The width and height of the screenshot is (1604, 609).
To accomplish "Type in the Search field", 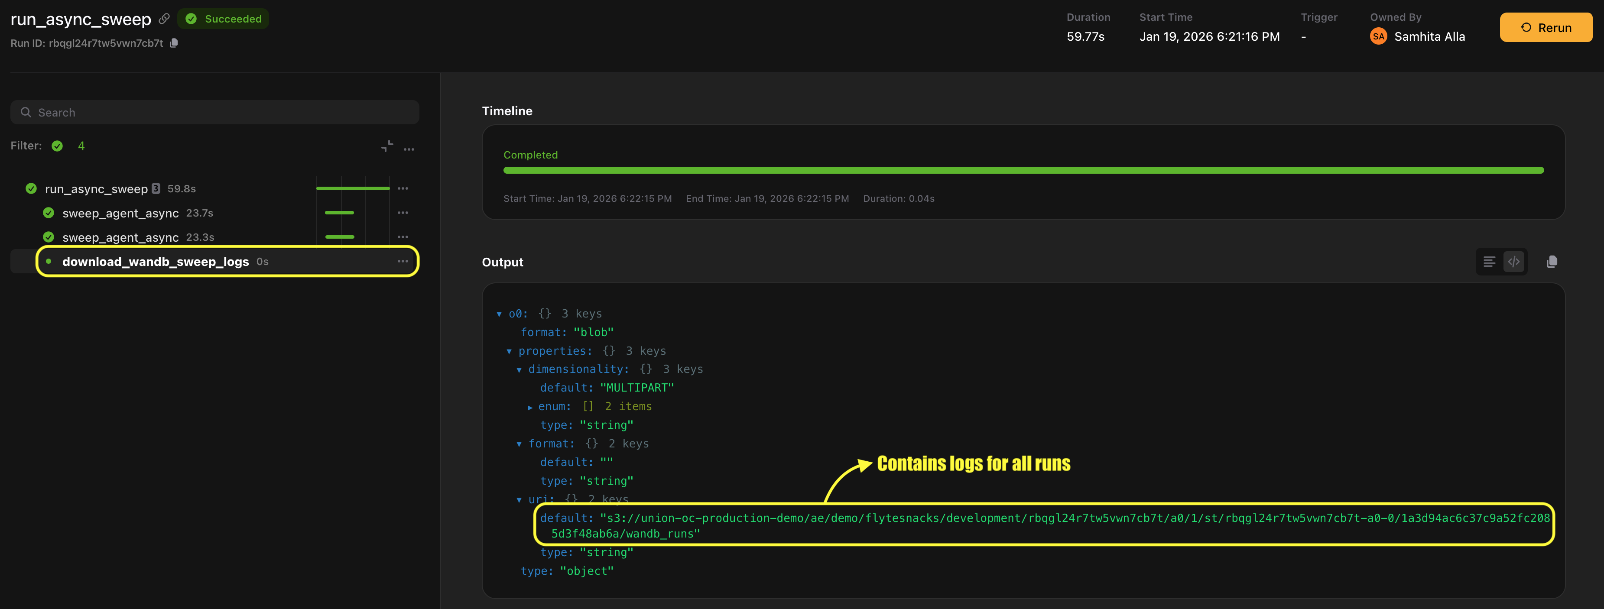I will [214, 112].
